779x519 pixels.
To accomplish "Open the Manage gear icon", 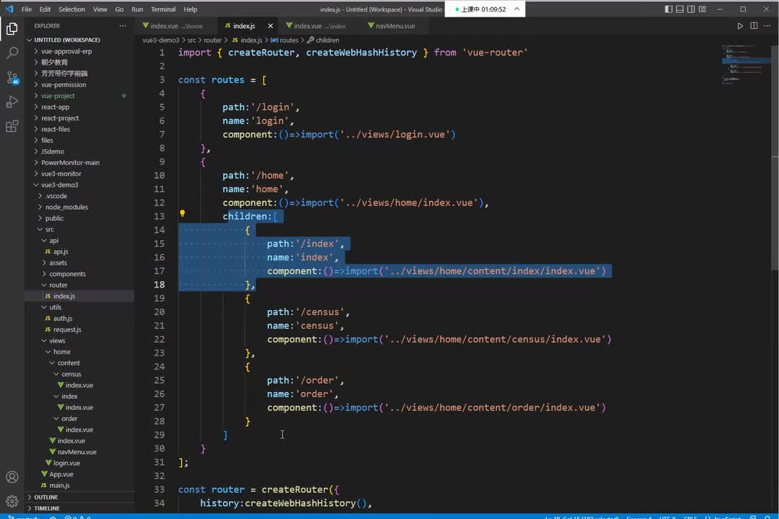I will point(12,501).
